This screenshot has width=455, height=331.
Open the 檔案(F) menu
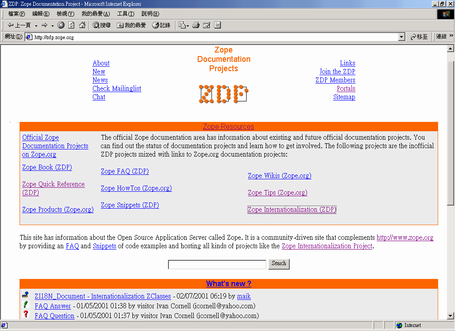tap(16, 14)
